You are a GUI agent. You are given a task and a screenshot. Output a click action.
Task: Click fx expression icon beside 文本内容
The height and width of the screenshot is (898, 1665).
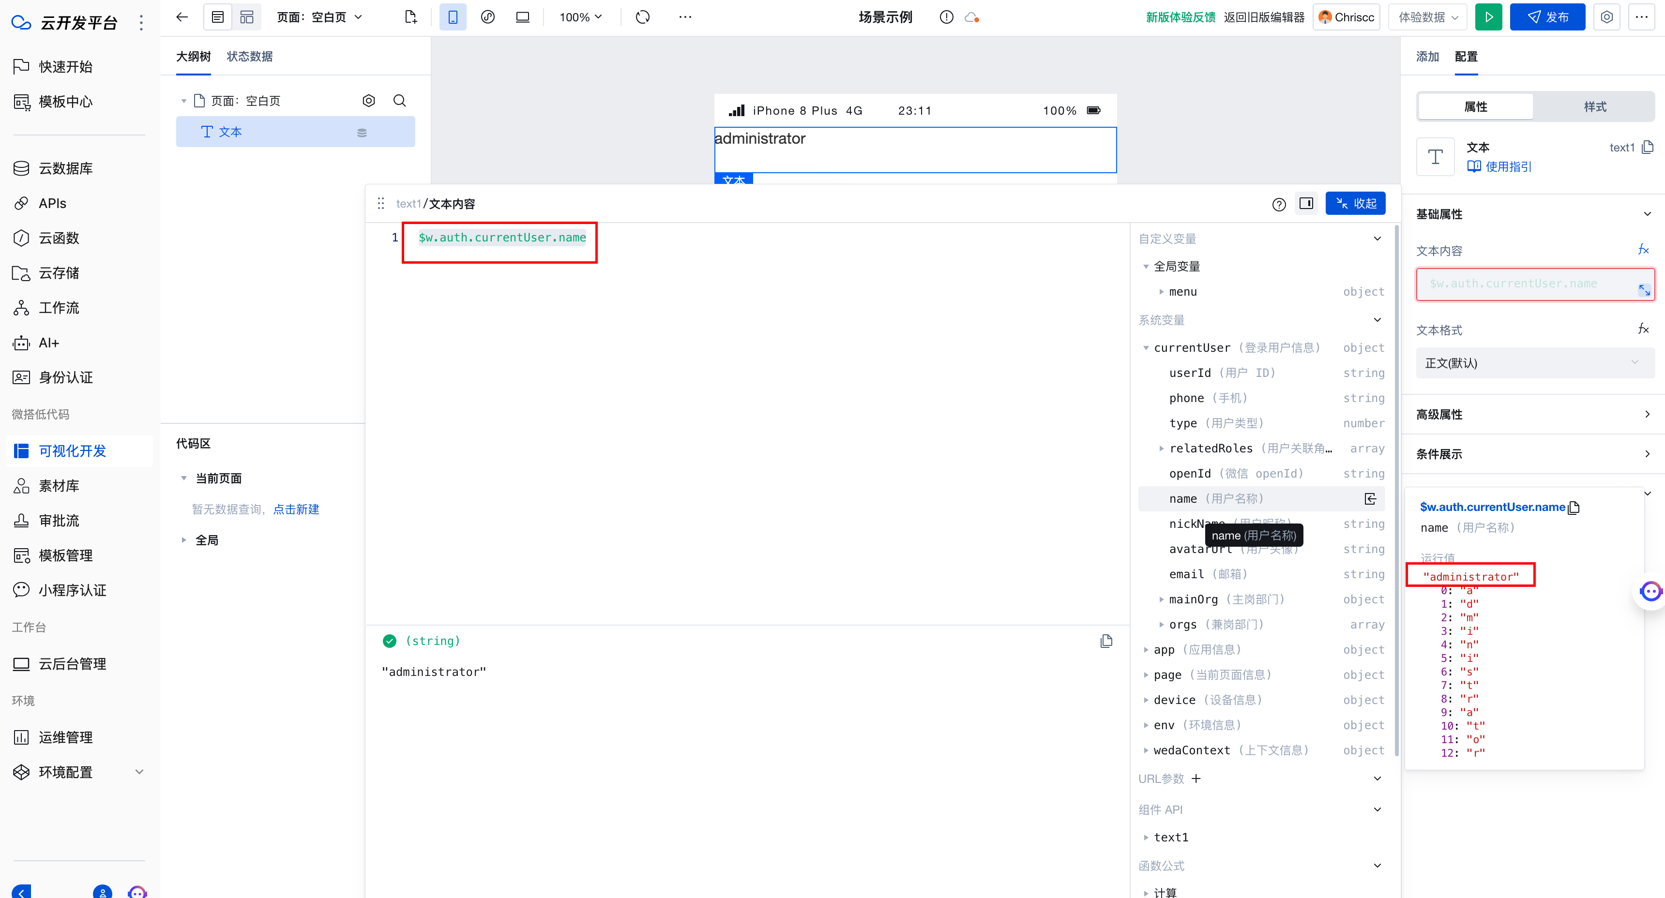click(1643, 250)
